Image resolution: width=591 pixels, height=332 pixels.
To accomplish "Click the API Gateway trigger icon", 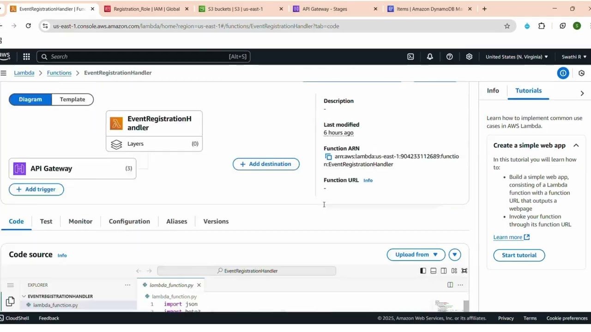I will 19,169.
